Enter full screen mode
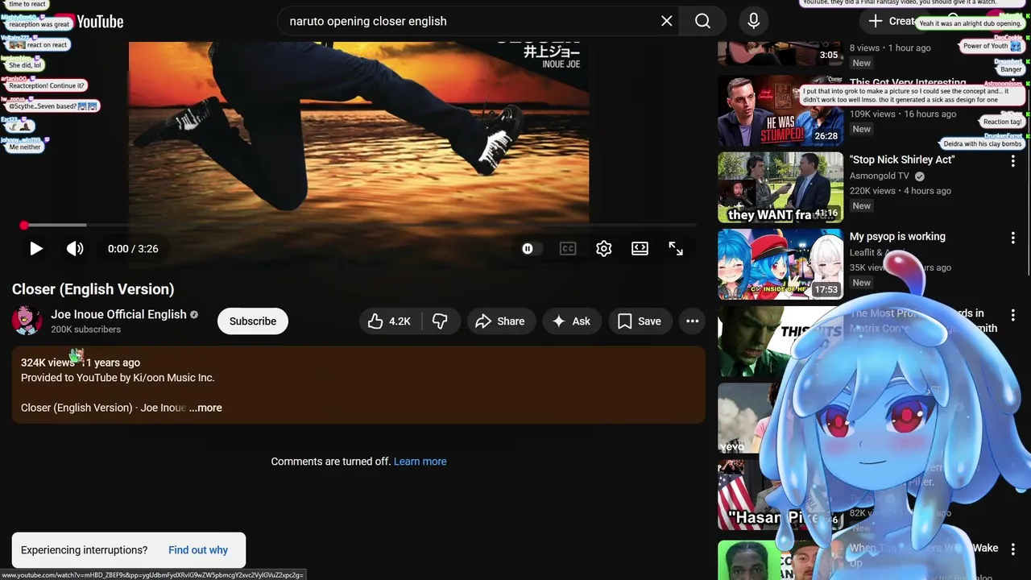 tap(676, 249)
